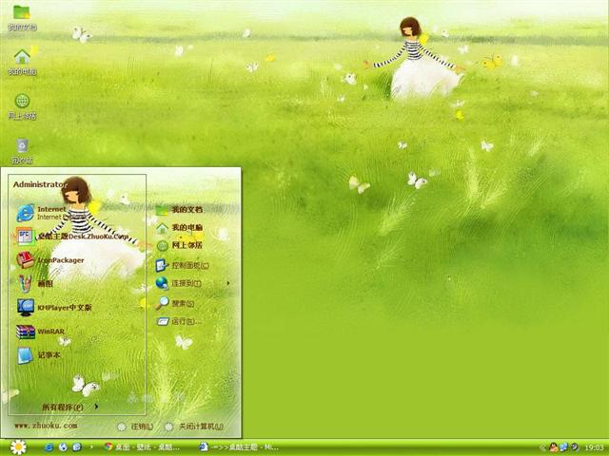
Task: Open 画图 paint program in start menu
Action: [35, 283]
